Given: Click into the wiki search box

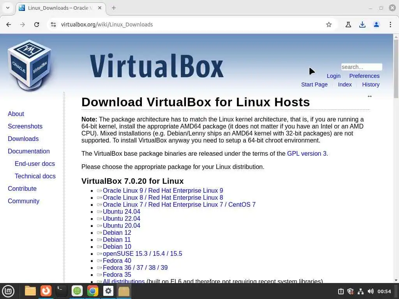Looking at the screenshot, I should (362, 67).
